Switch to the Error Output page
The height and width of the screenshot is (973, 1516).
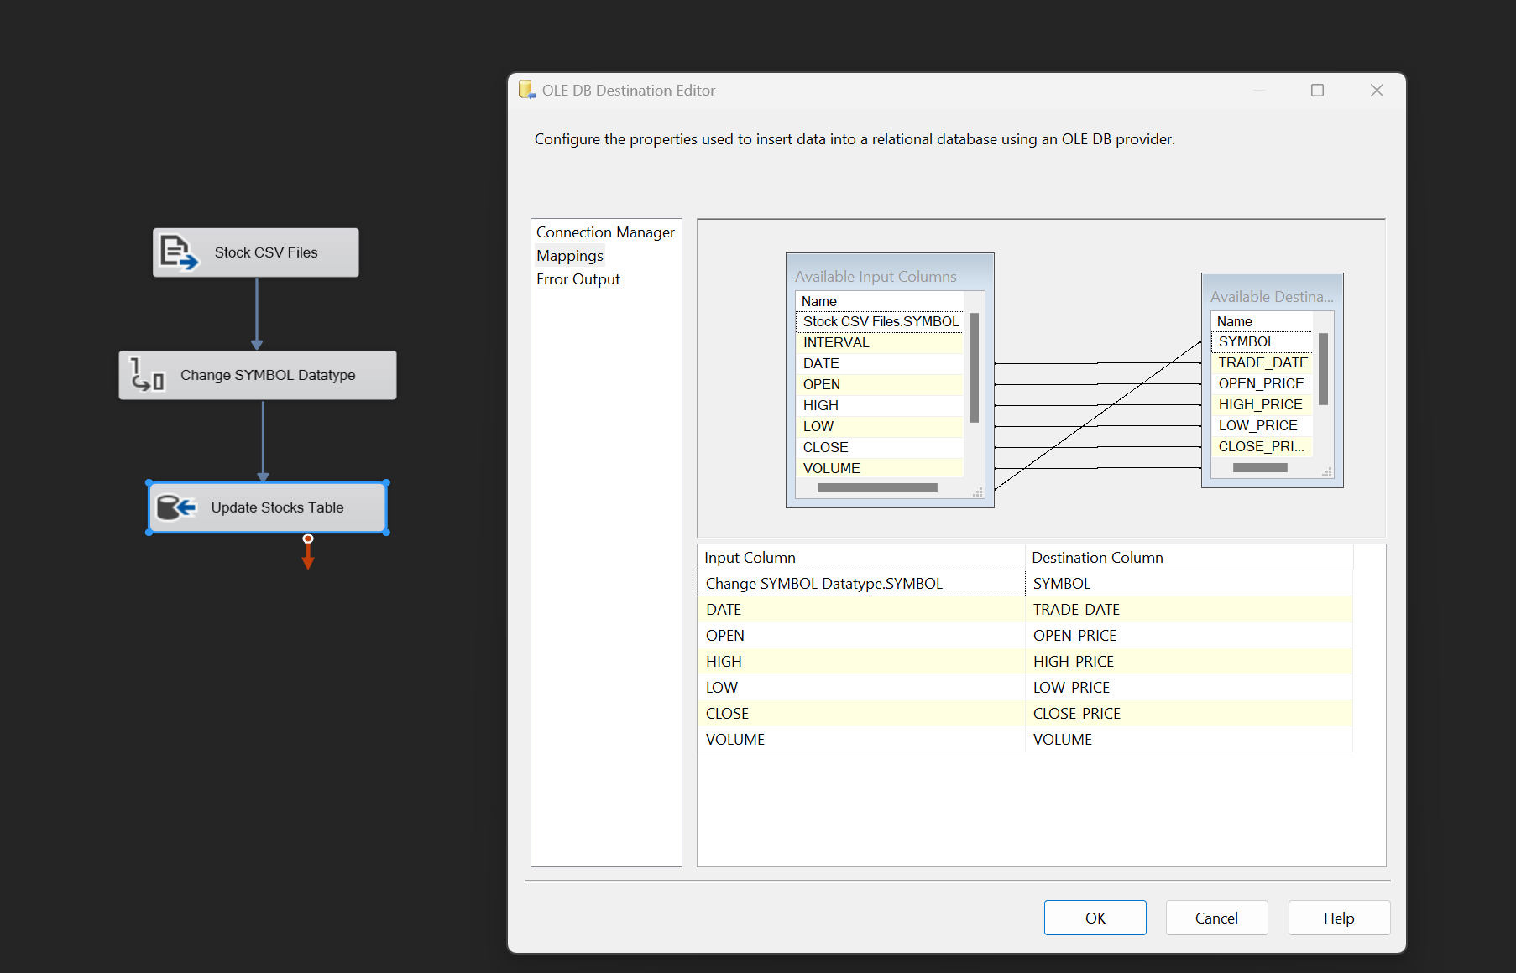click(x=578, y=279)
